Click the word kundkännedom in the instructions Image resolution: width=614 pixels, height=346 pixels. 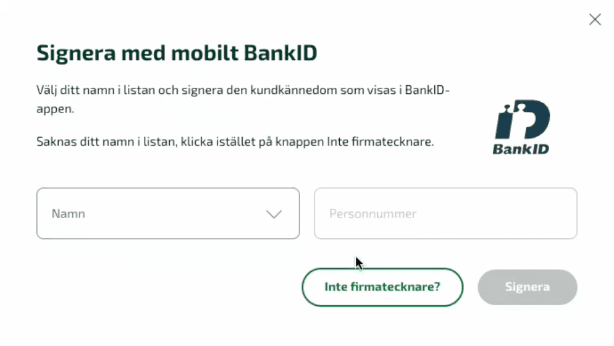click(293, 90)
